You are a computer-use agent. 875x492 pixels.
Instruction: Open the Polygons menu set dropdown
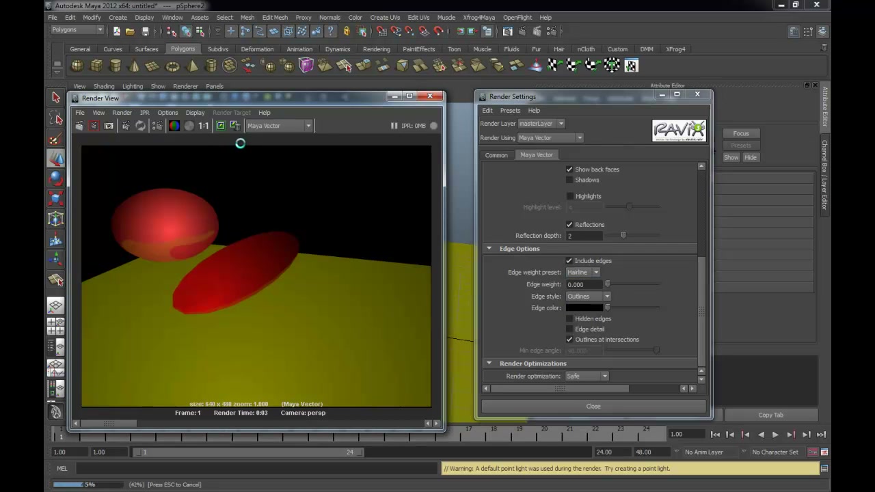coord(77,29)
